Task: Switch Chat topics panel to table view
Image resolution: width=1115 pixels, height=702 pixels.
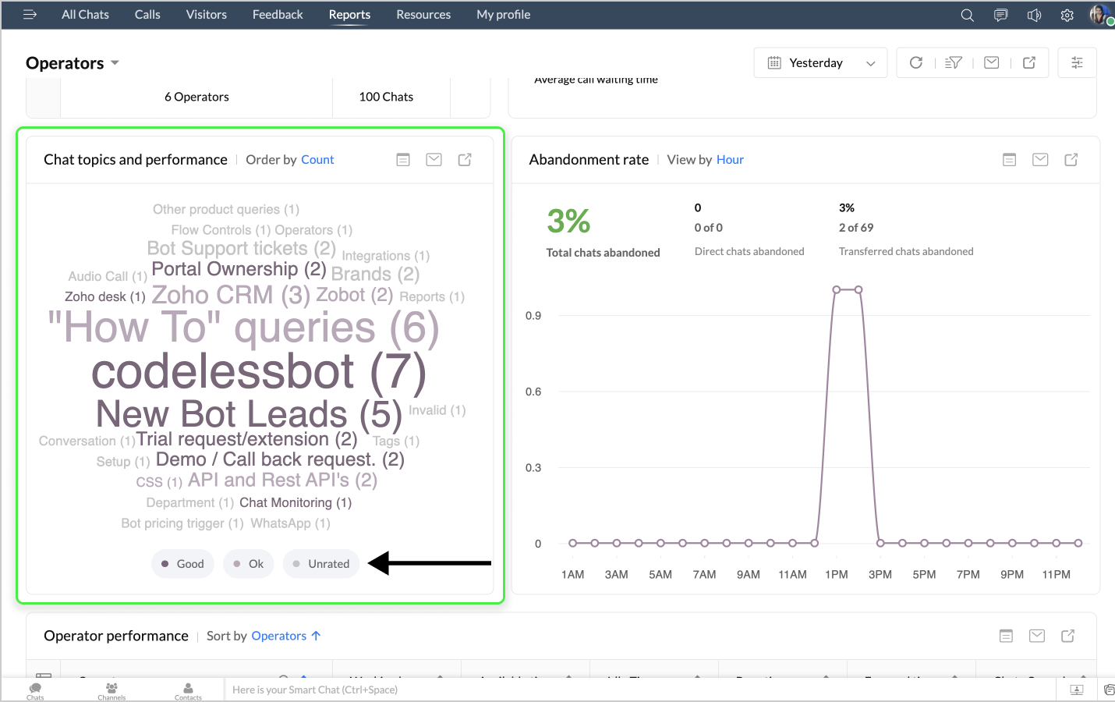Action: (x=403, y=160)
